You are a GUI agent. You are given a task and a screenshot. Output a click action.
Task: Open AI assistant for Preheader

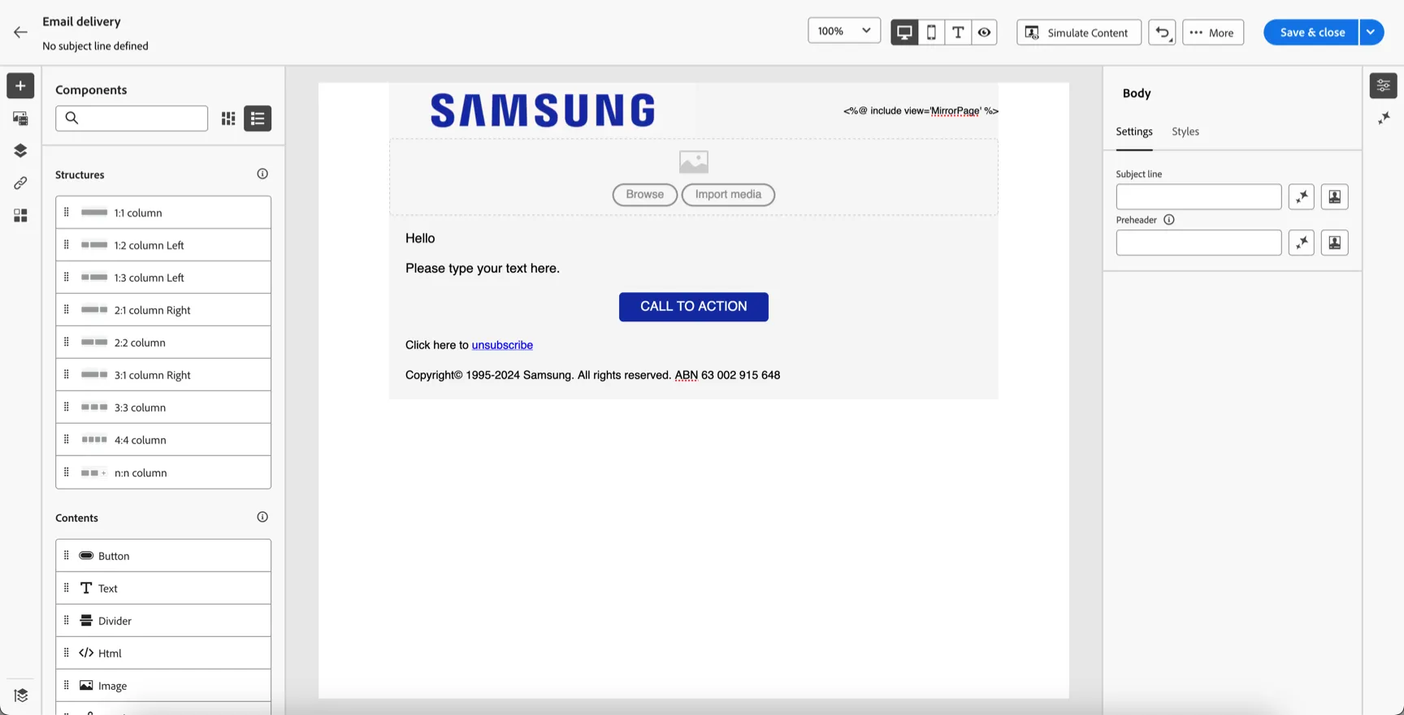(1302, 243)
